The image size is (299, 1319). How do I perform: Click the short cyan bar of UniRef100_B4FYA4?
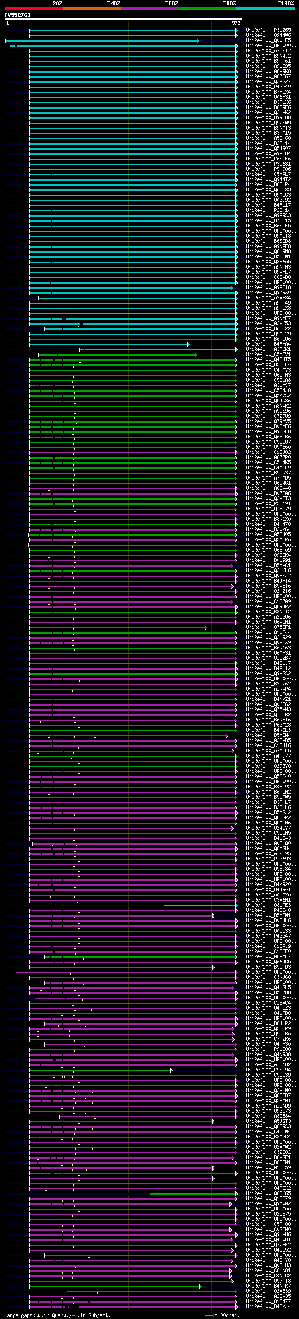[109, 344]
